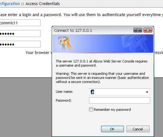Viewport: 163px width, 137px height.
Task: Close the Connect to 127.0.0.1 dialog
Action: [148, 30]
